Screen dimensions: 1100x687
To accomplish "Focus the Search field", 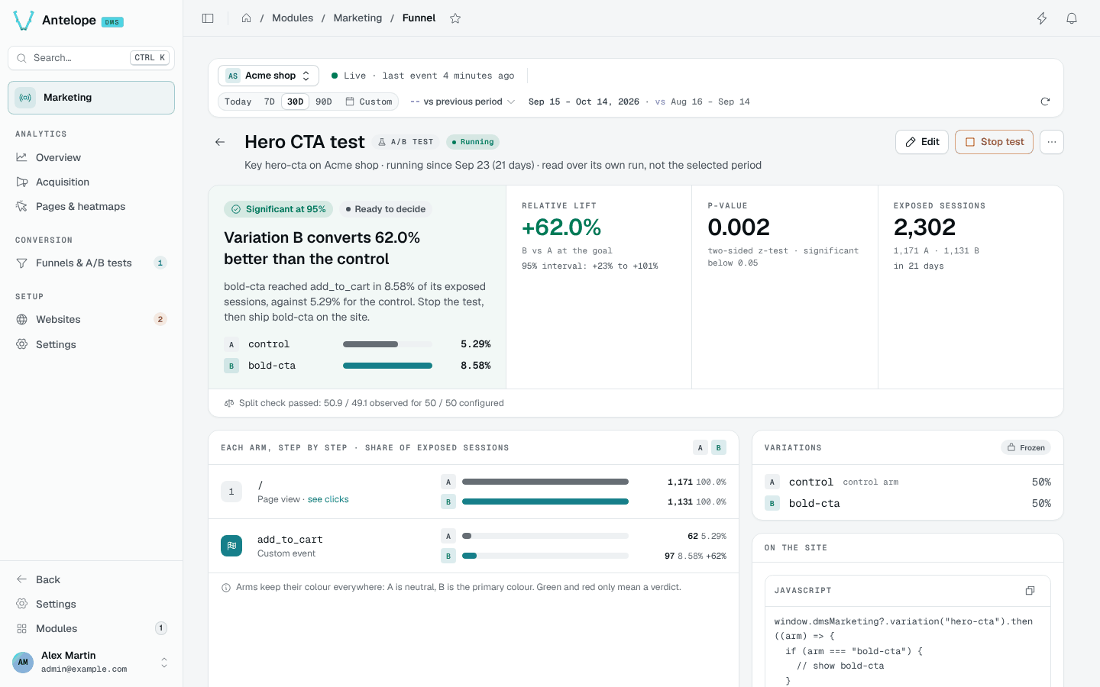I will tap(91, 58).
